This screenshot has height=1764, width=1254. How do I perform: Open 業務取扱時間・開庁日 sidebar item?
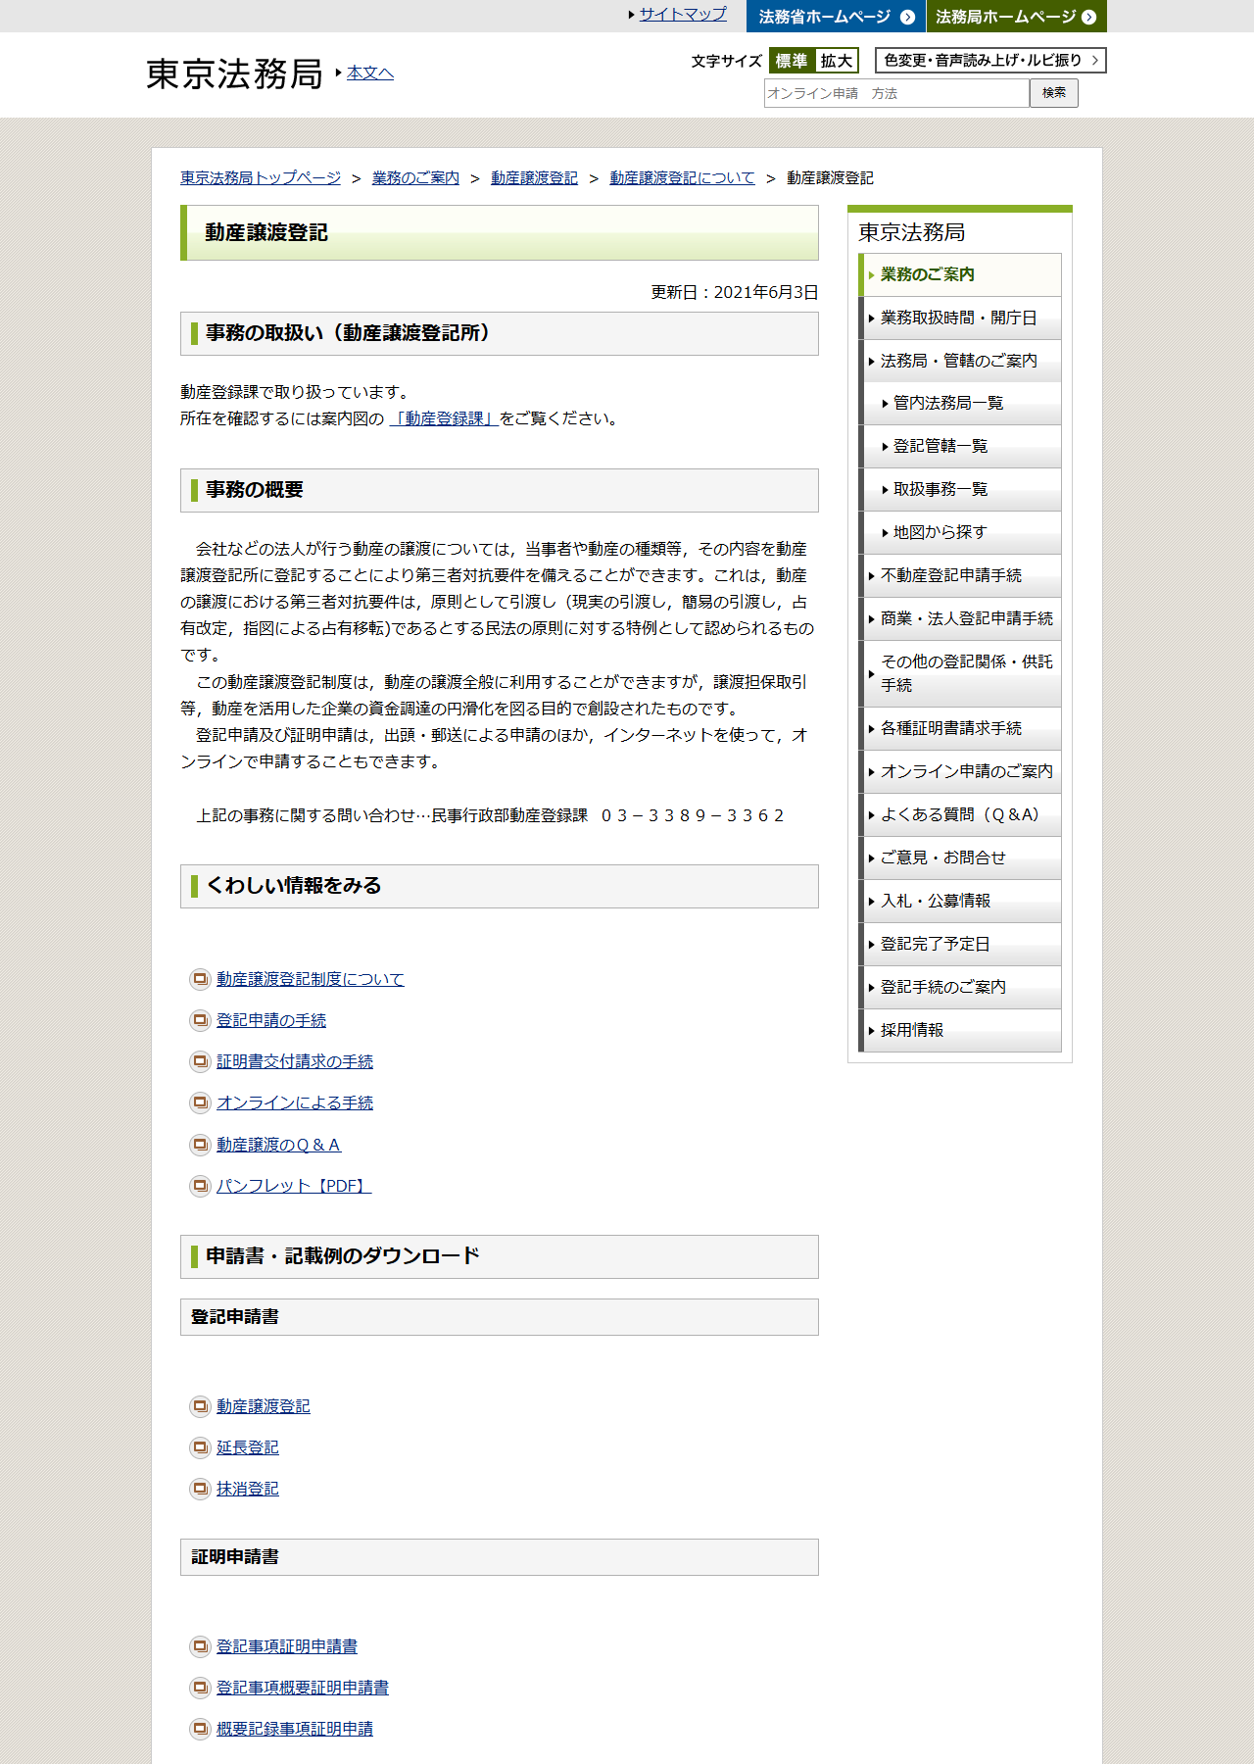click(960, 318)
